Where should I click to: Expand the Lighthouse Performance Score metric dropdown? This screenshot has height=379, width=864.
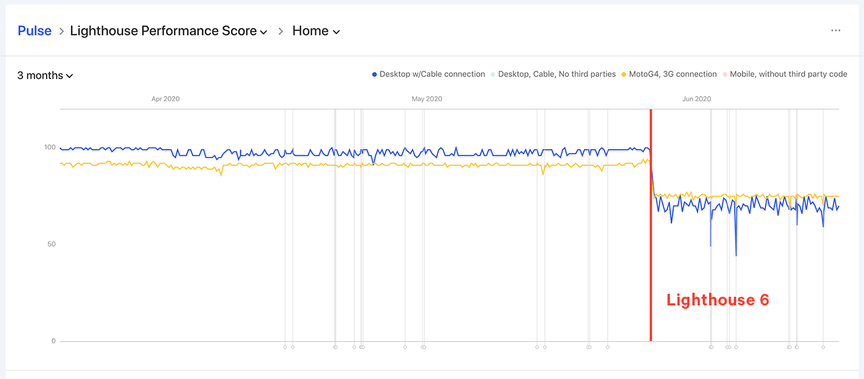point(168,30)
